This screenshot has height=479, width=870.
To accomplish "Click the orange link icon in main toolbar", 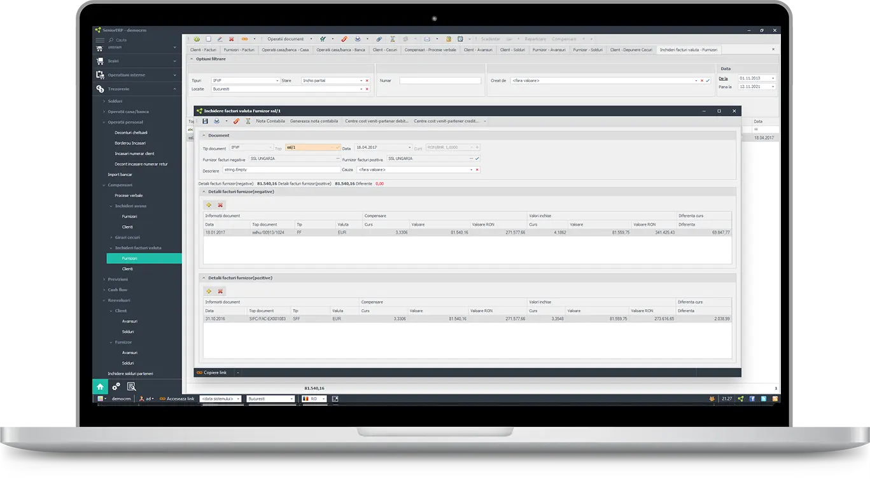I will tap(245, 39).
